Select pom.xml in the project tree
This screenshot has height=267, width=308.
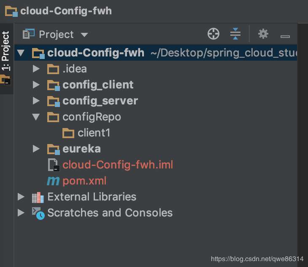click(84, 181)
